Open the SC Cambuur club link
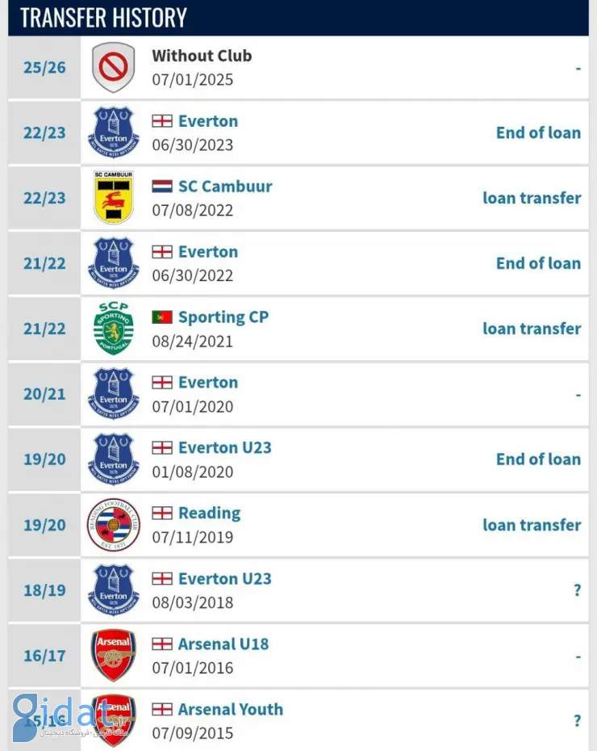This screenshot has height=751, width=597. [x=225, y=187]
